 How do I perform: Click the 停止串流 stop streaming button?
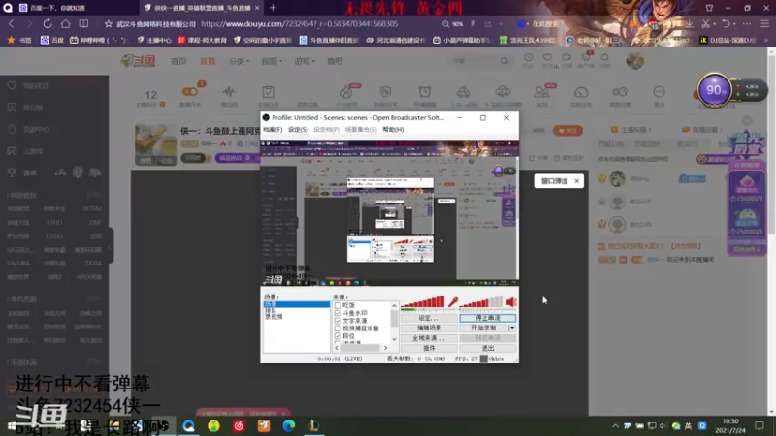tap(488, 318)
